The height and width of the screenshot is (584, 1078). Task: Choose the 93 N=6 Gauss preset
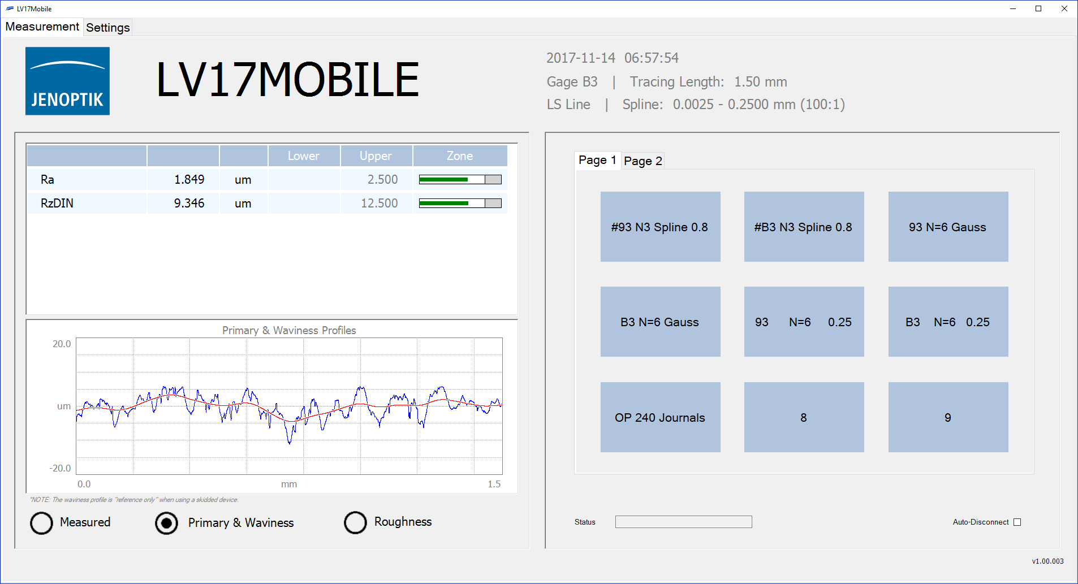[948, 227]
